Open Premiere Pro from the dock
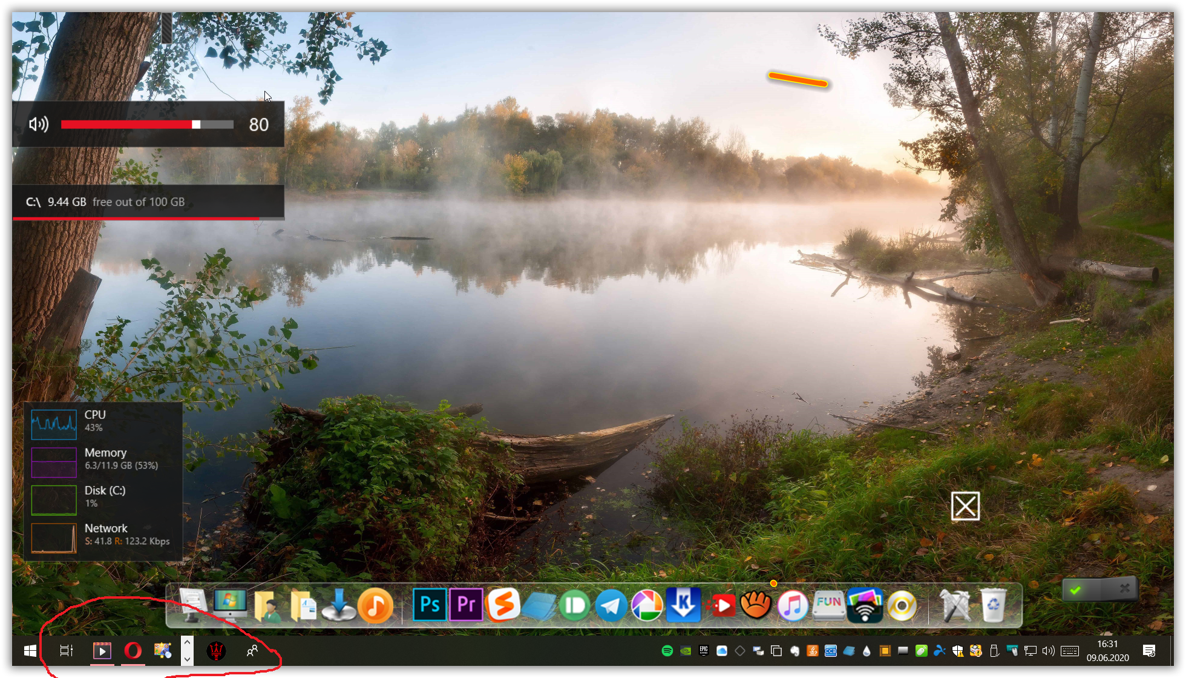The height and width of the screenshot is (678, 1186). click(x=466, y=605)
